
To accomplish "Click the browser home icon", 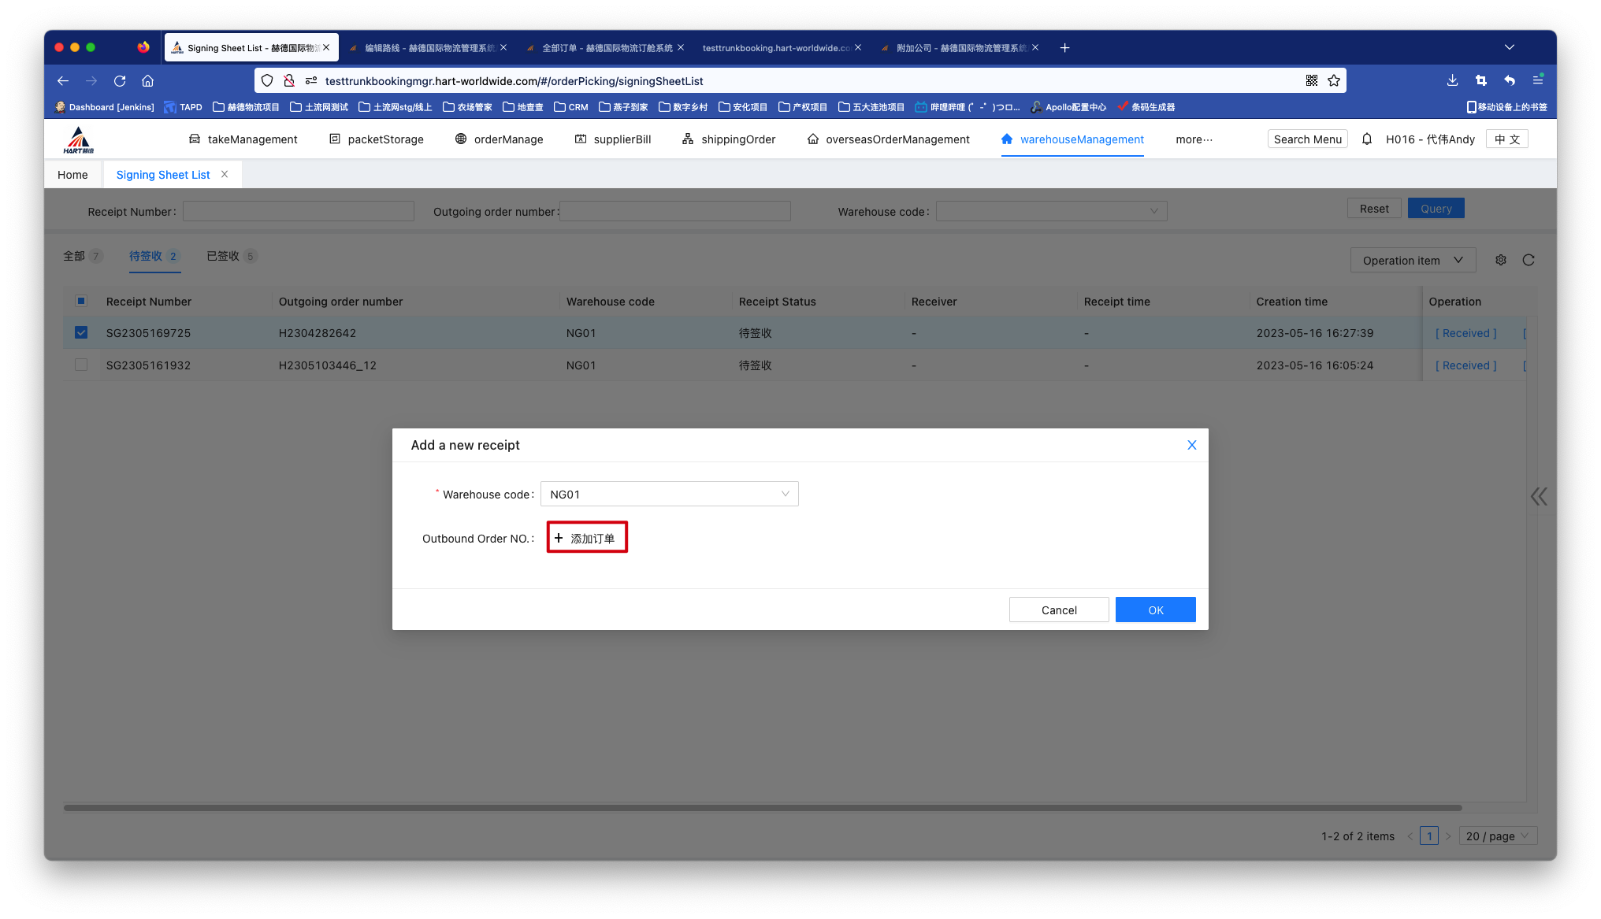I will (147, 80).
